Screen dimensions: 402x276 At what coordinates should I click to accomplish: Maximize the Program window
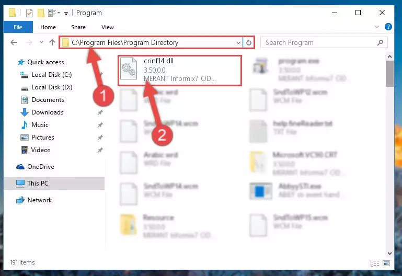(x=358, y=13)
